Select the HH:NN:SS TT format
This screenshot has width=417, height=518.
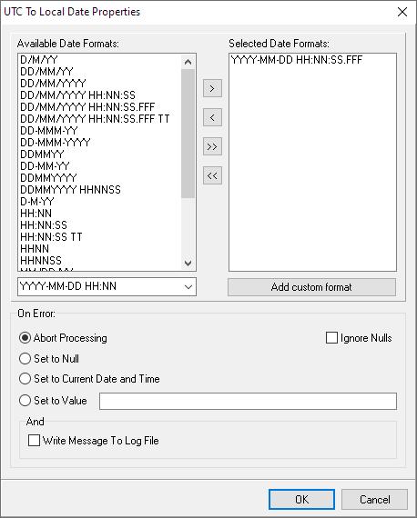point(51,237)
